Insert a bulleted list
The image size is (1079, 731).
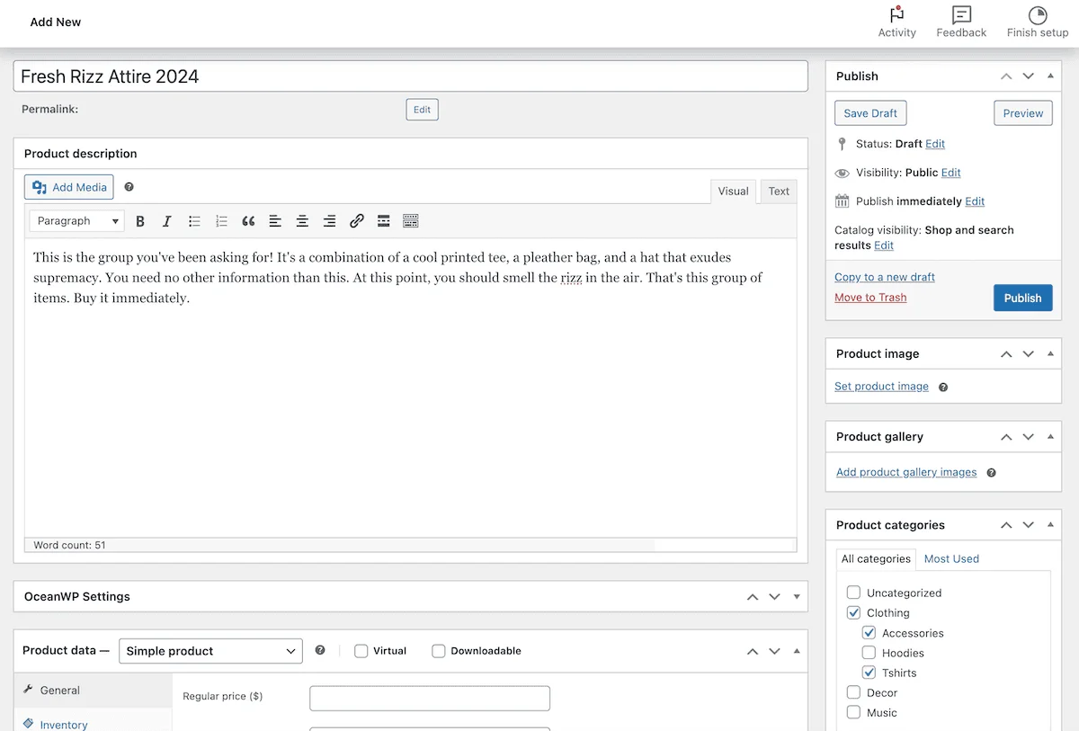194,221
